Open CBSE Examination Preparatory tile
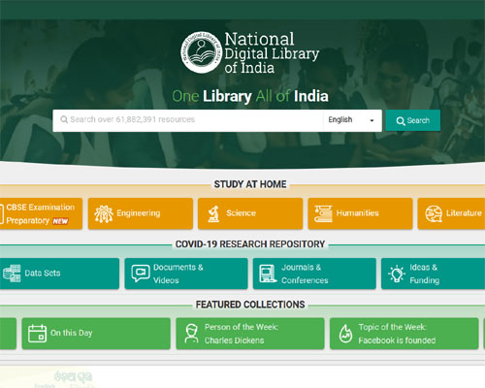The width and height of the screenshot is (485, 388). (x=41, y=213)
